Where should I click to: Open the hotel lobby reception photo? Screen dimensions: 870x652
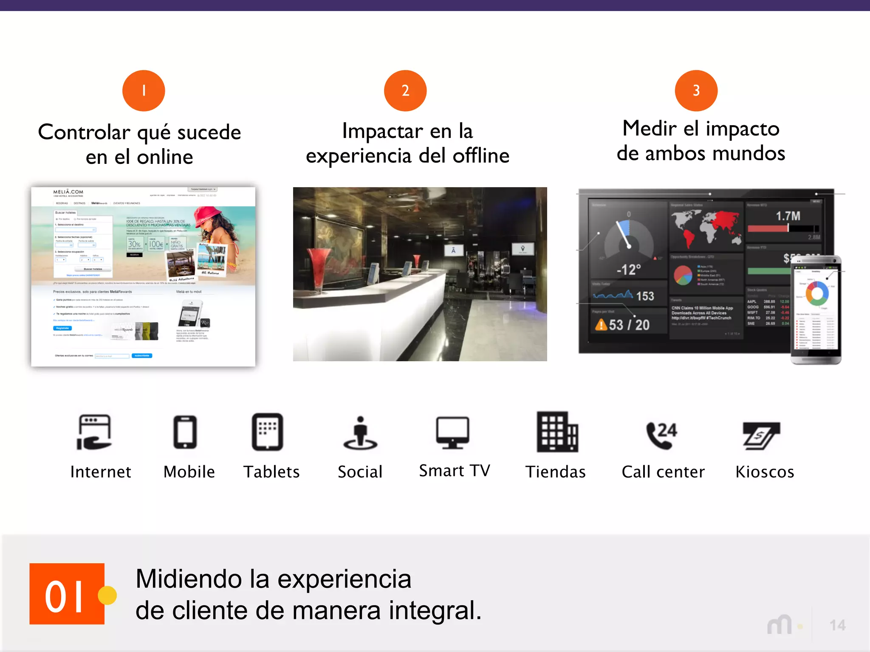[420, 274]
